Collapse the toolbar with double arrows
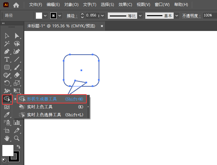Viewport: 217px width, 165px height. click(3, 23)
